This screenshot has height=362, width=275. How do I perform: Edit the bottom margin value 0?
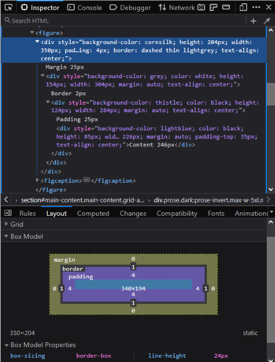click(x=133, y=311)
